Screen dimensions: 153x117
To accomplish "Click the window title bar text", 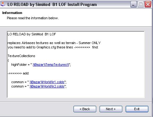I will (52, 4).
